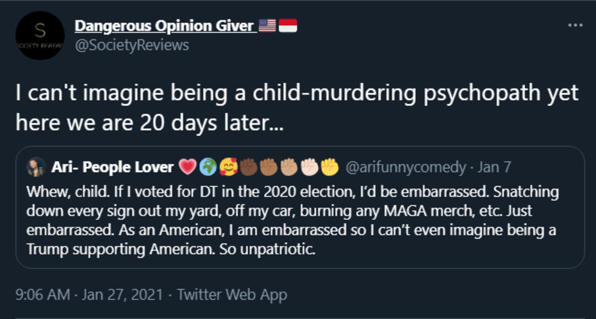Follow the Twitter Web App source link

[x=232, y=295]
